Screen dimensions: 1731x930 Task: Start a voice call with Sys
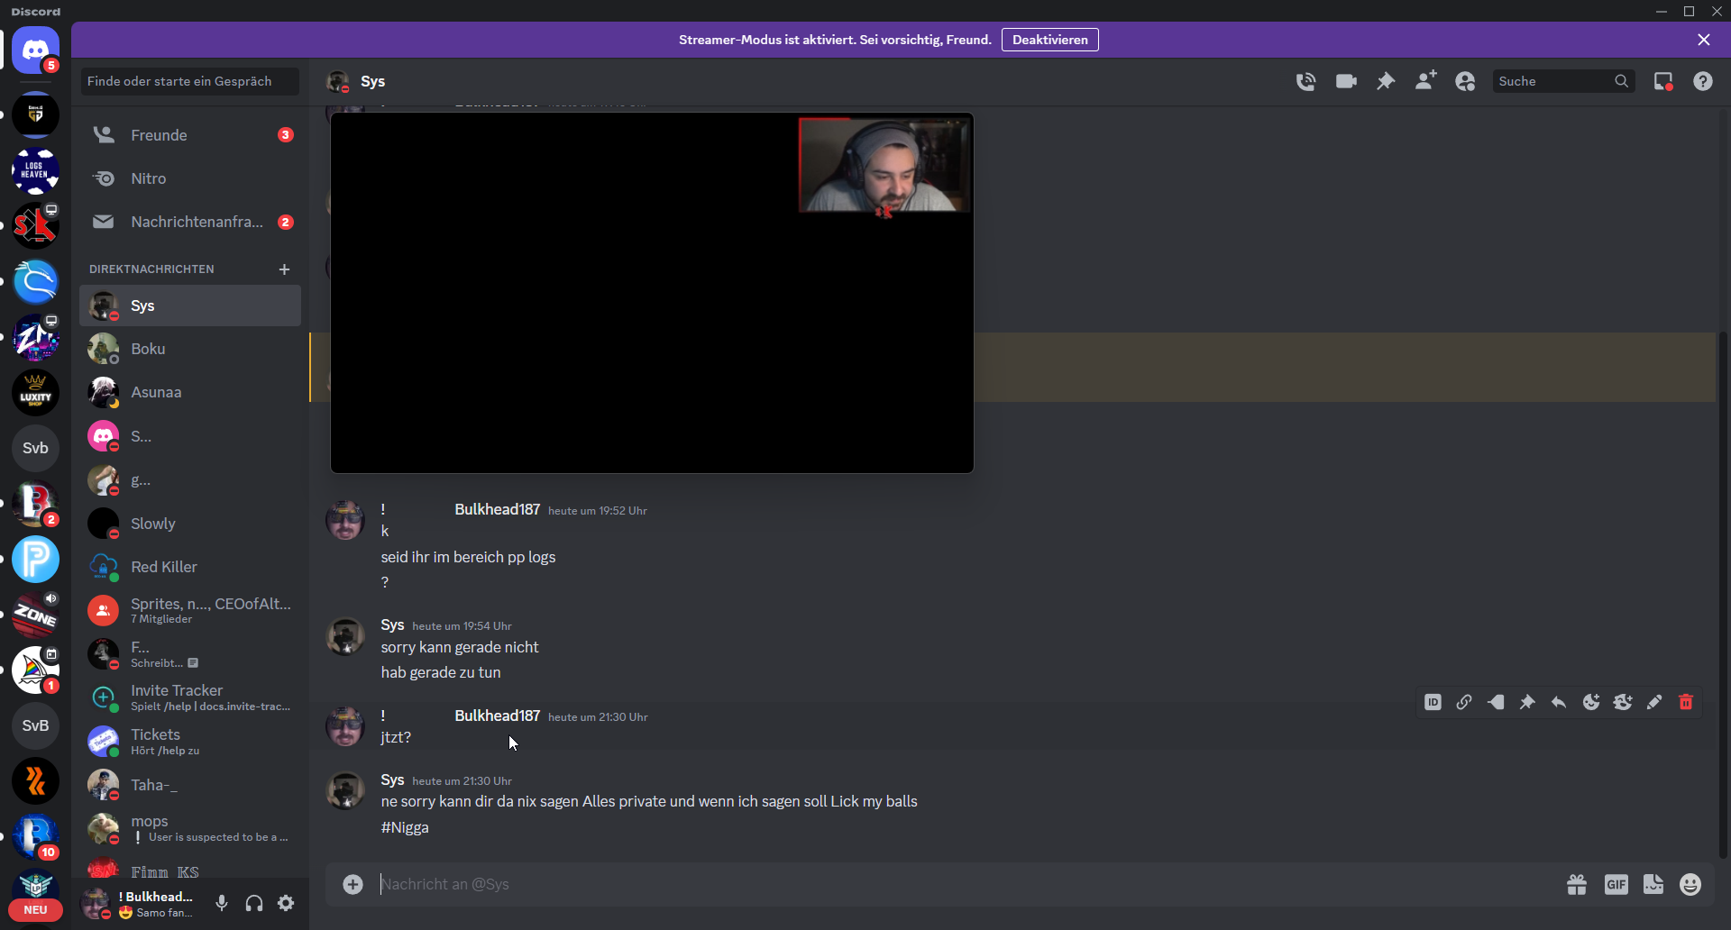coord(1305,81)
